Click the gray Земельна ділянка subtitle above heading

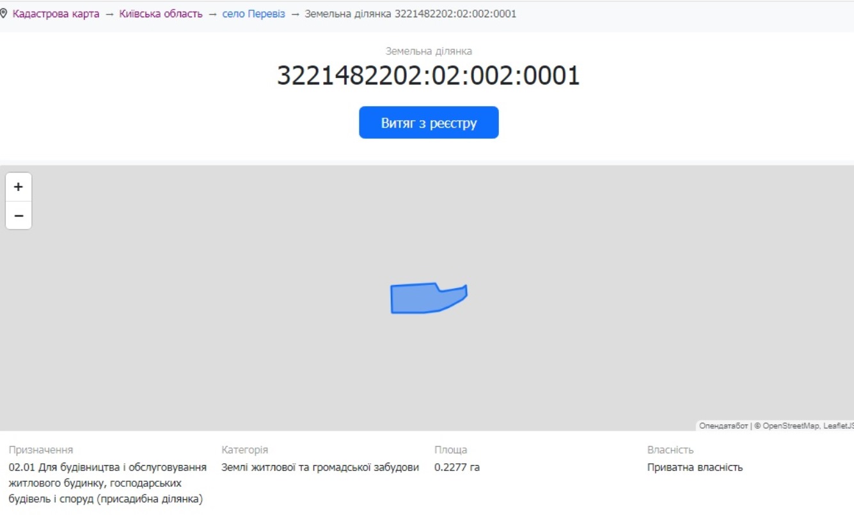pos(428,51)
